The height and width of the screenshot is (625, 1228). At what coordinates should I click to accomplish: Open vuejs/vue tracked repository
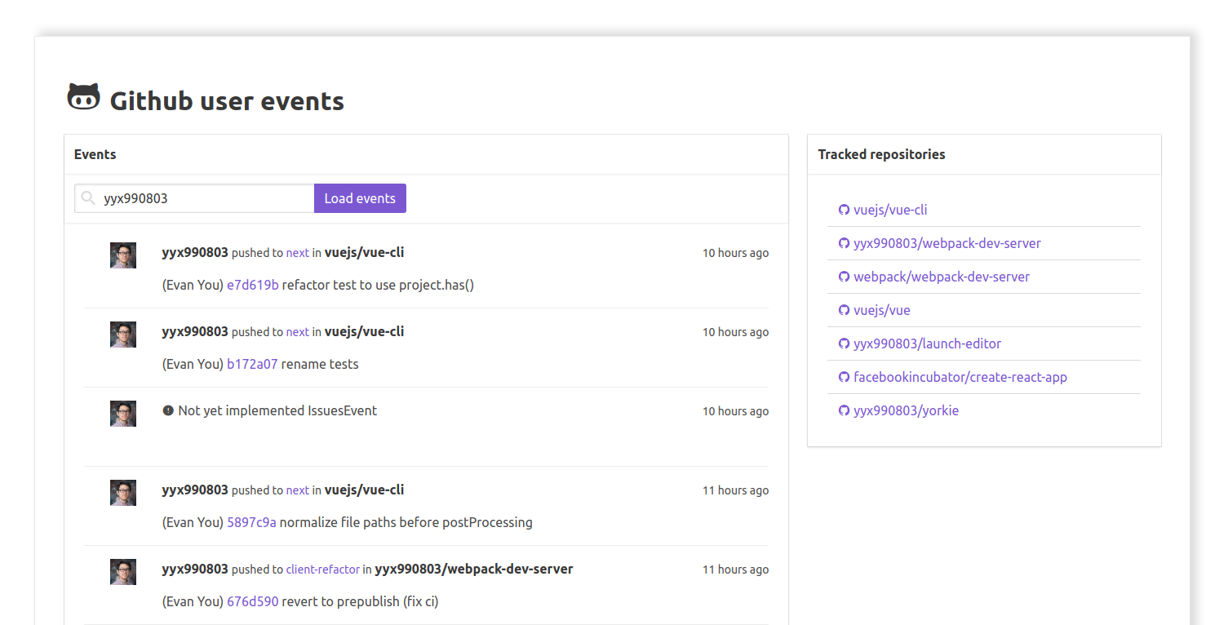(882, 310)
